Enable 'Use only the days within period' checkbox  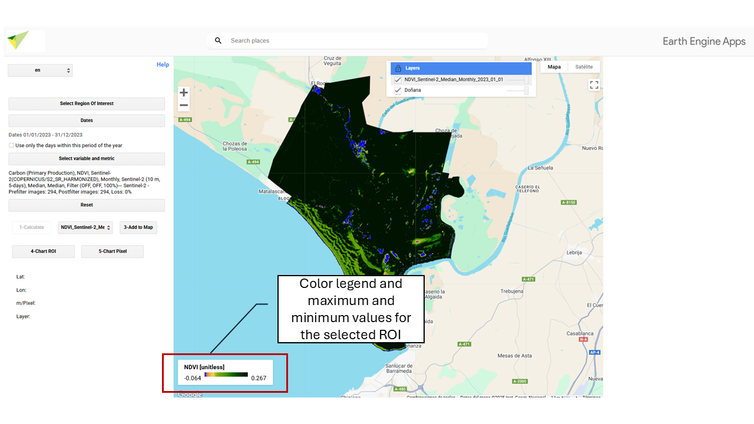pyautogui.click(x=12, y=145)
